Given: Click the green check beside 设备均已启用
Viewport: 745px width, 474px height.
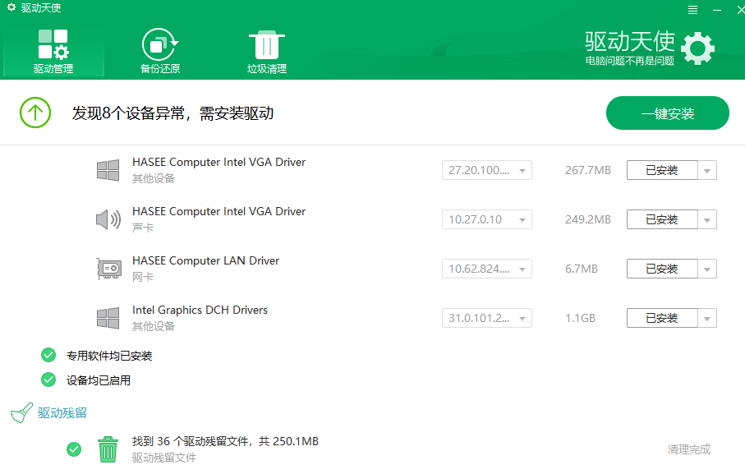Looking at the screenshot, I should (x=48, y=380).
